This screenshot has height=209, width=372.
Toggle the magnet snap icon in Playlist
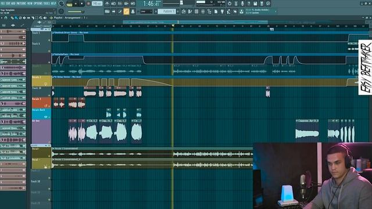(6, 18)
